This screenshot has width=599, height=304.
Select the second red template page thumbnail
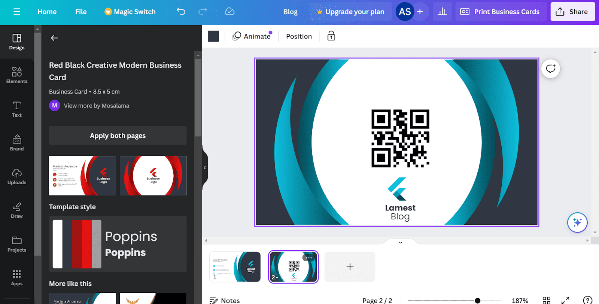pos(153,176)
